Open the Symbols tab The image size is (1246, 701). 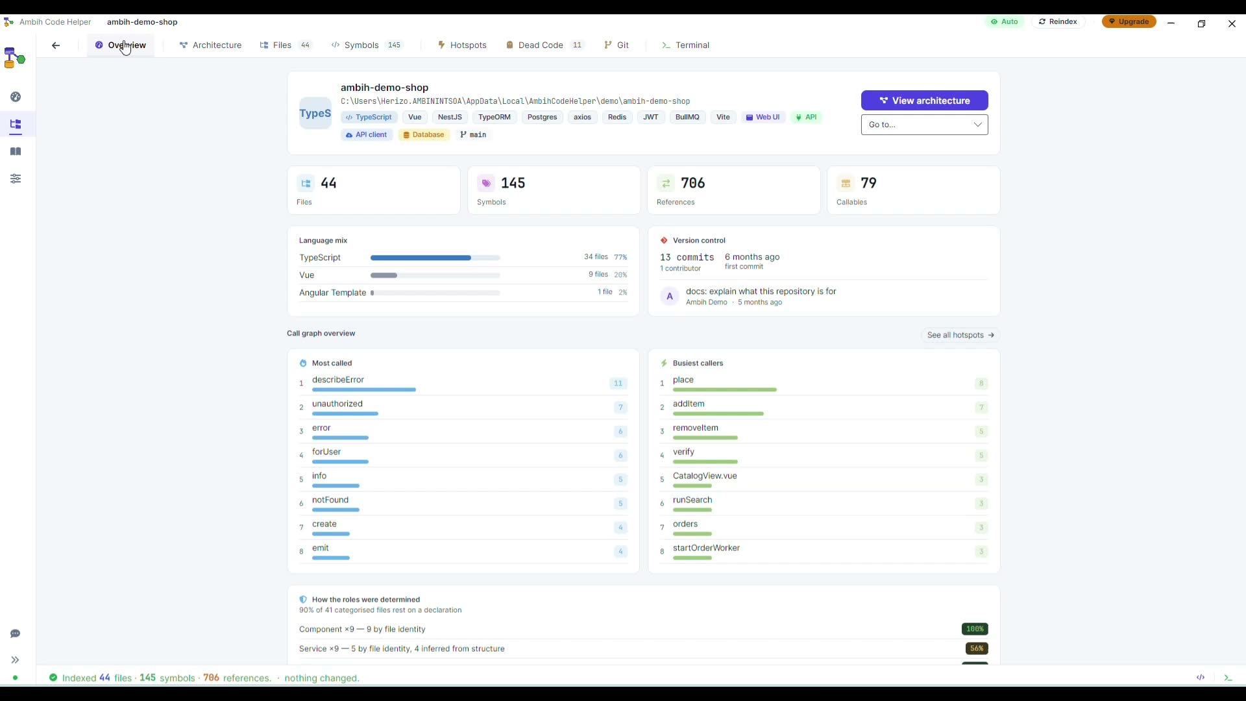pyautogui.click(x=367, y=45)
